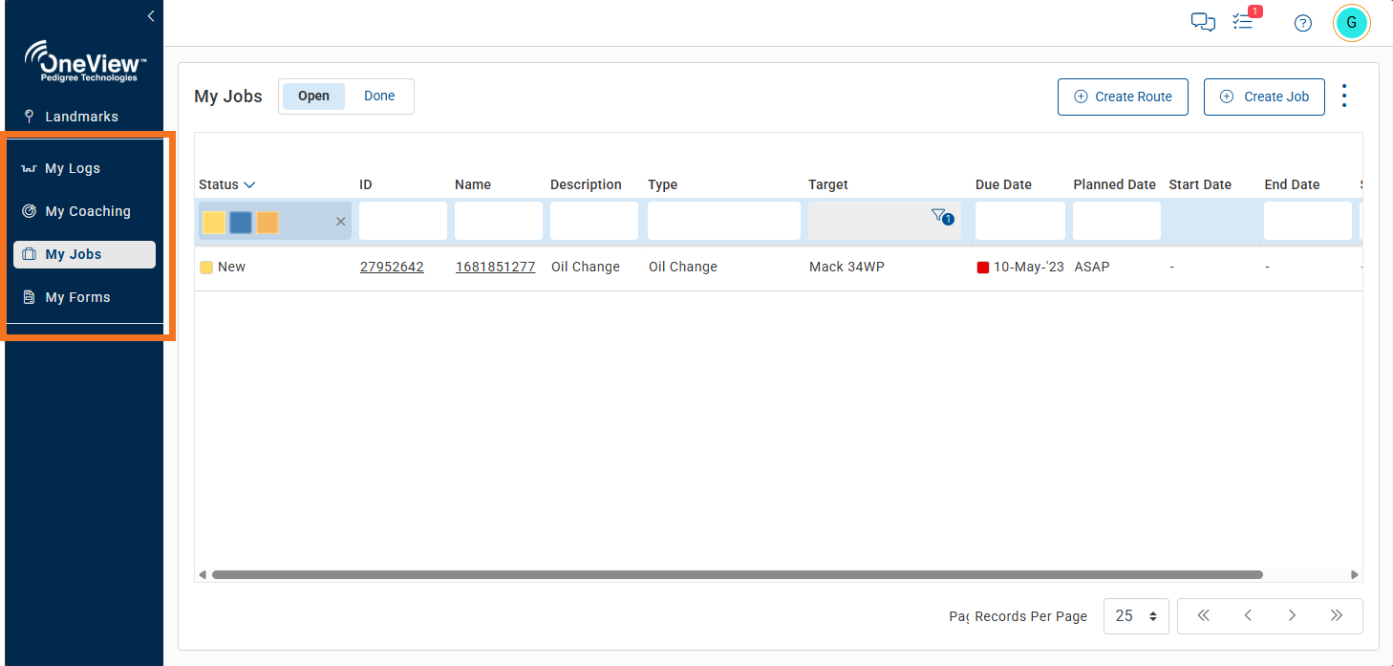Go to the first page
1393x666 pixels.
[1203, 615]
